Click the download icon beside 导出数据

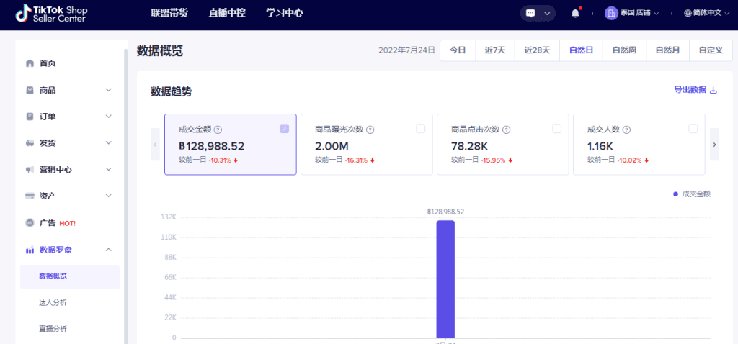[713, 90]
